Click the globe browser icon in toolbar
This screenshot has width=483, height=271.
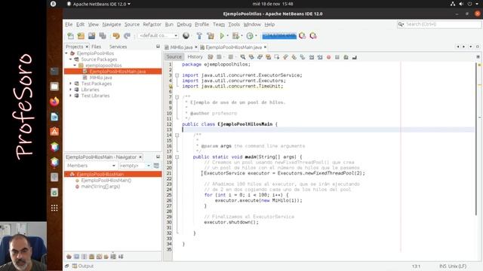186,35
